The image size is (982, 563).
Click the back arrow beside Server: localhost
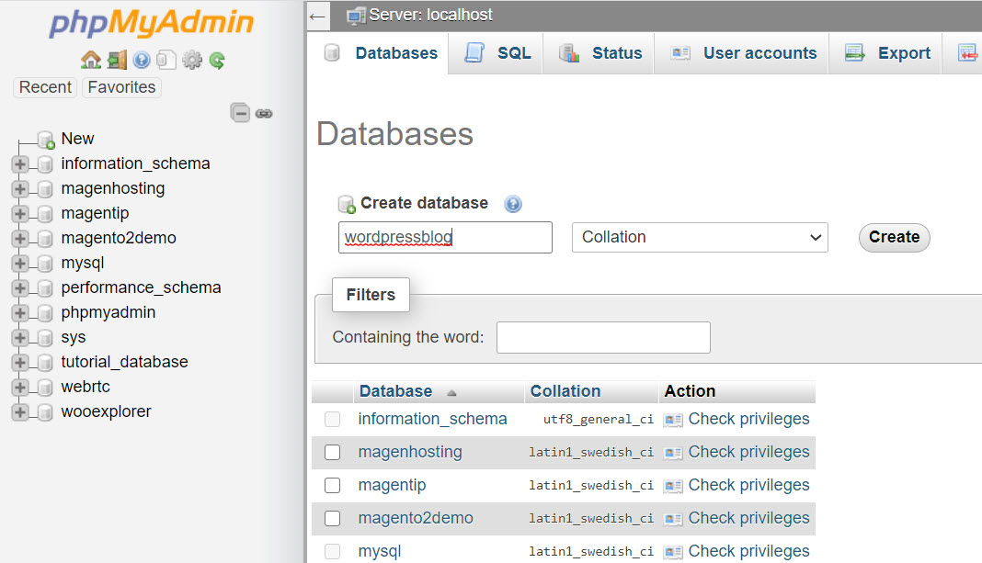click(317, 17)
